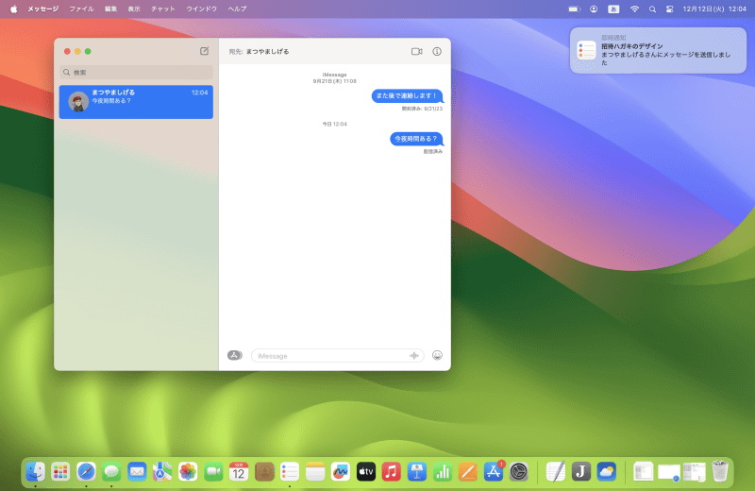Open Safari from the Dock

[x=86, y=471]
